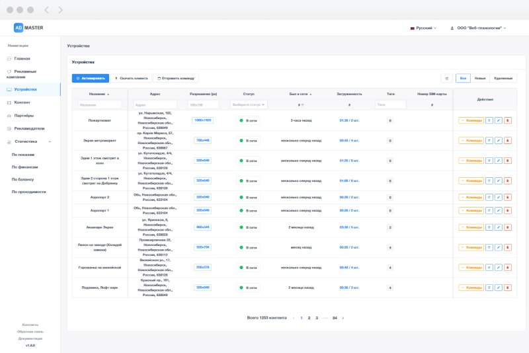Open the ООО "Веб-технологии" account dropdown

(478, 28)
